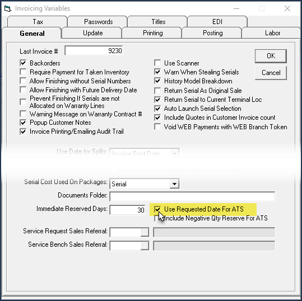The width and height of the screenshot is (302, 301).
Task: Open the Passwords tab
Action: click(x=98, y=22)
